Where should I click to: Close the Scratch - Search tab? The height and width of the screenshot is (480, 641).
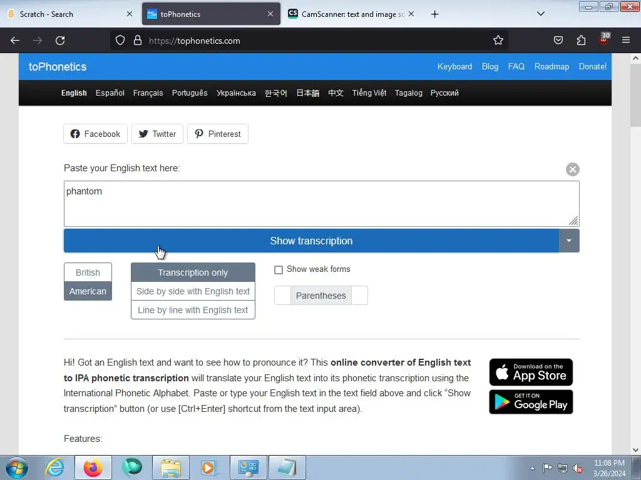pyautogui.click(x=130, y=14)
